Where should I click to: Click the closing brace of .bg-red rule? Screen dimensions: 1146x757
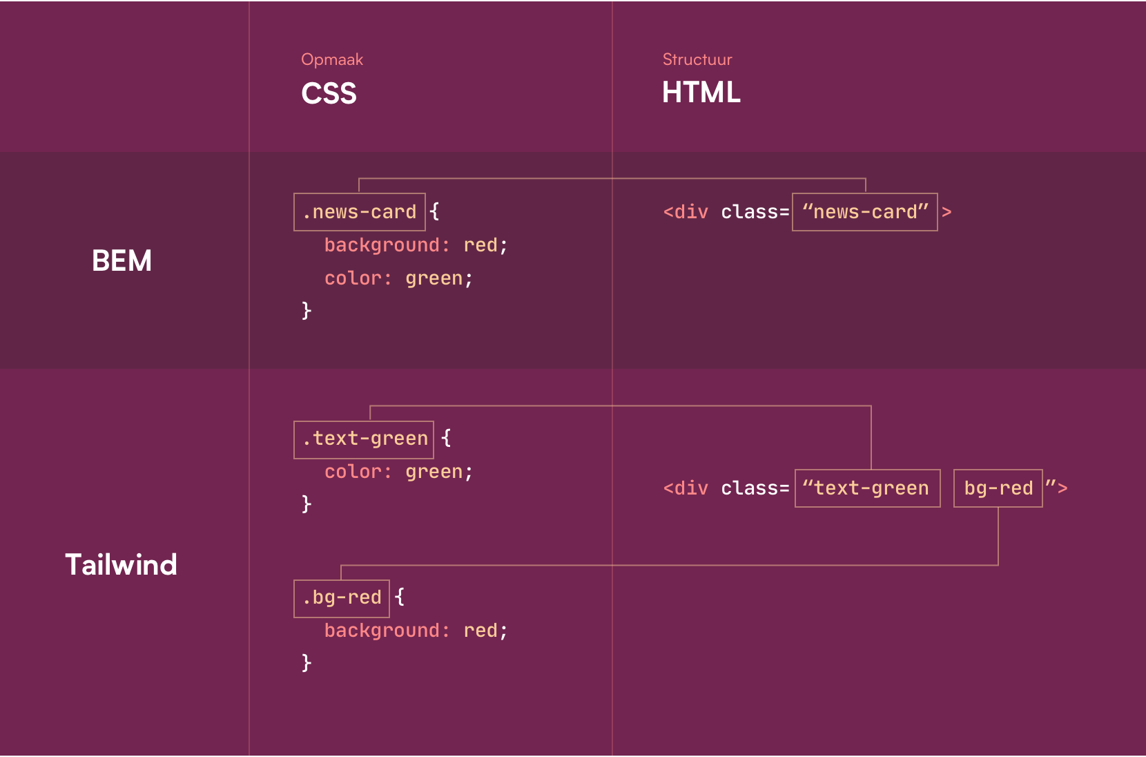click(x=307, y=663)
